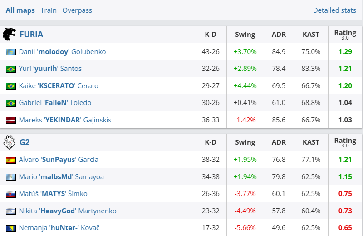
Task: Click the Slovakia flag beside MATYS
Action: coord(11,194)
